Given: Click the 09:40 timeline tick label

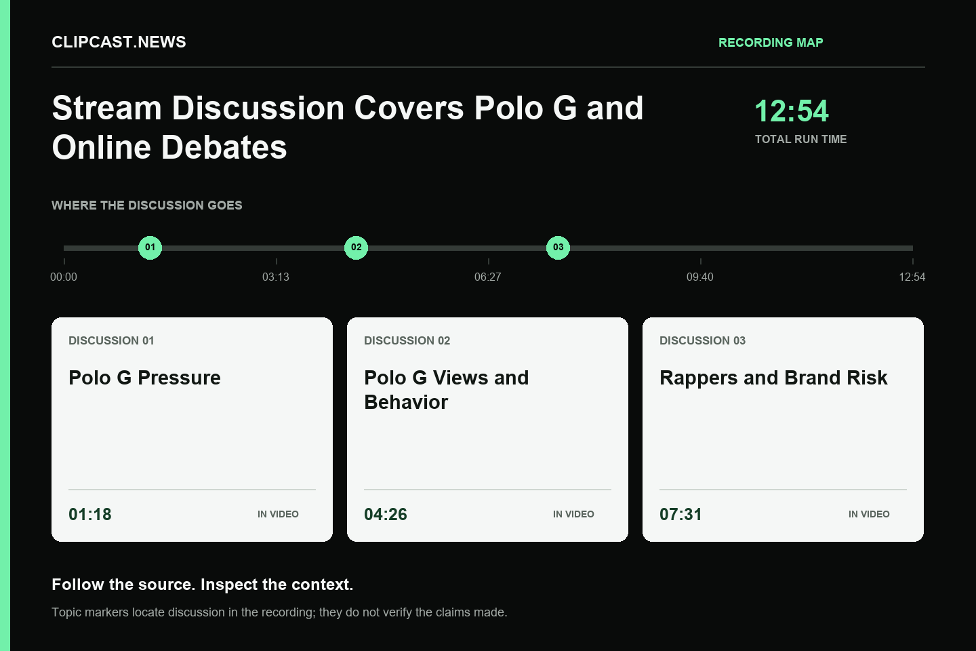Looking at the screenshot, I should (700, 277).
